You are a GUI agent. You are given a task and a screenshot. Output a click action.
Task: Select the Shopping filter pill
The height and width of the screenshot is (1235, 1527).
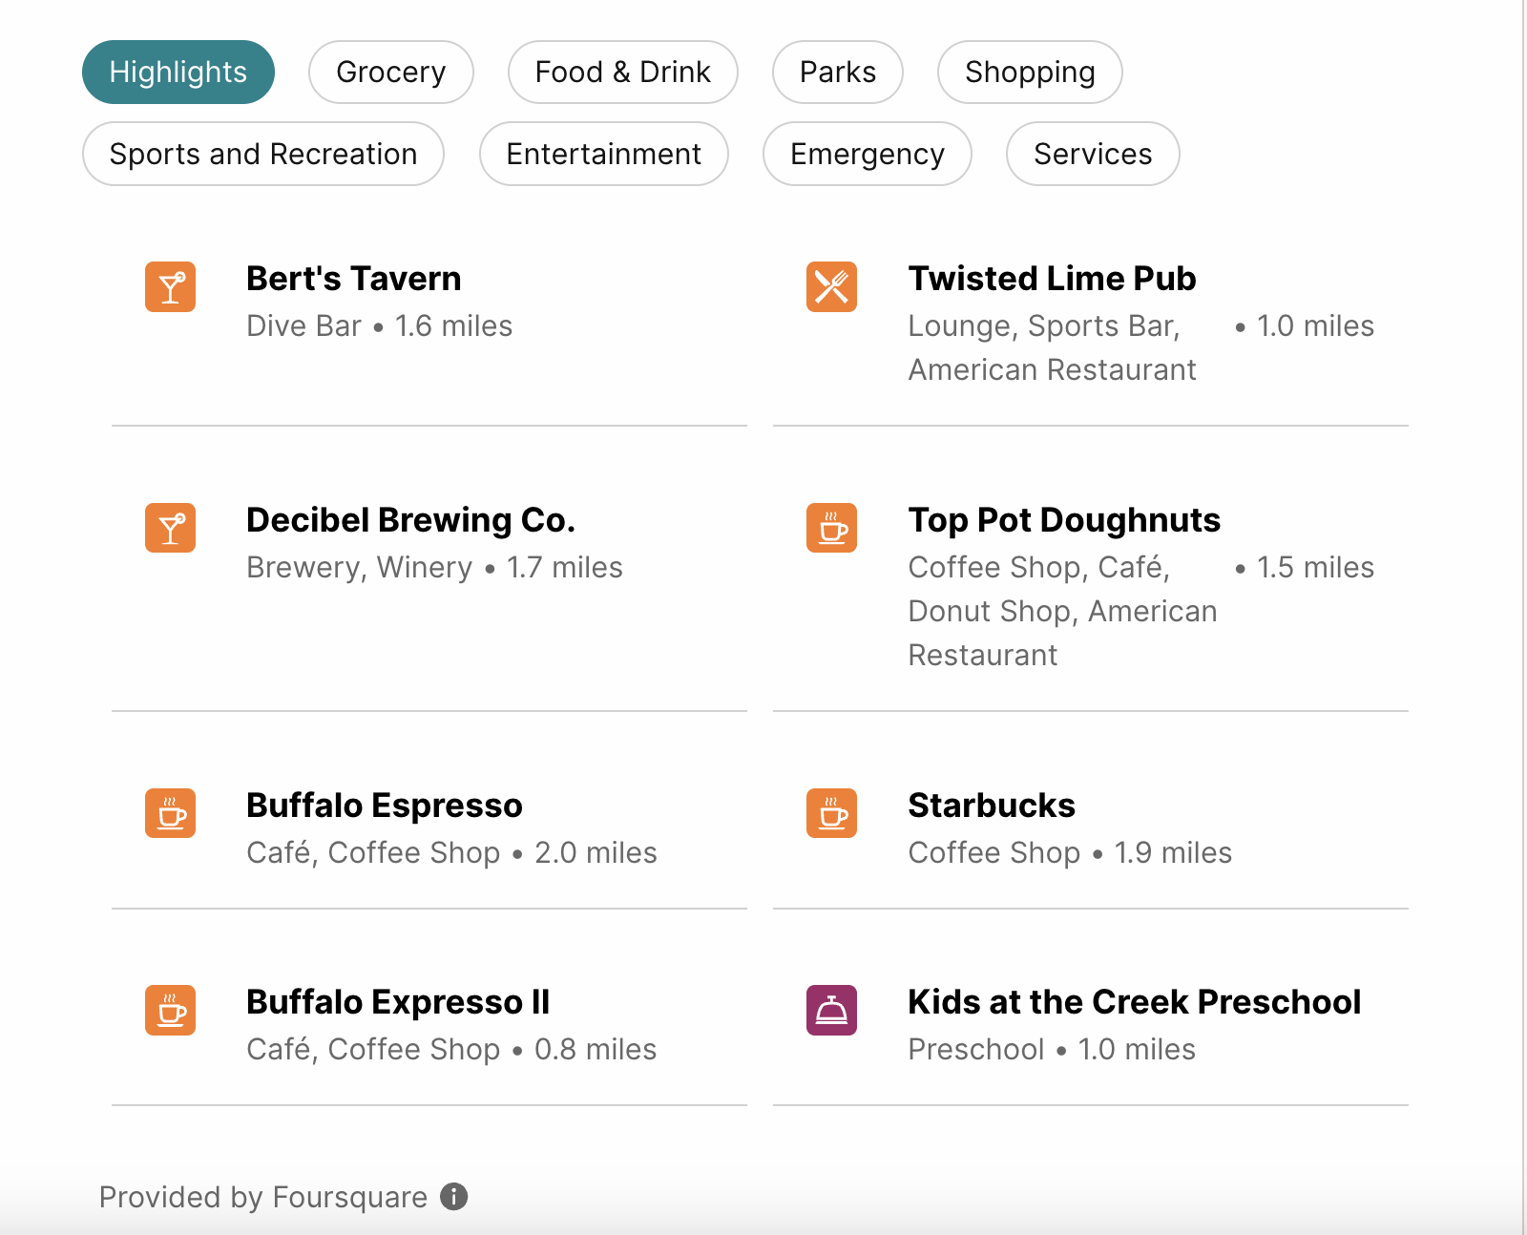point(1030,72)
